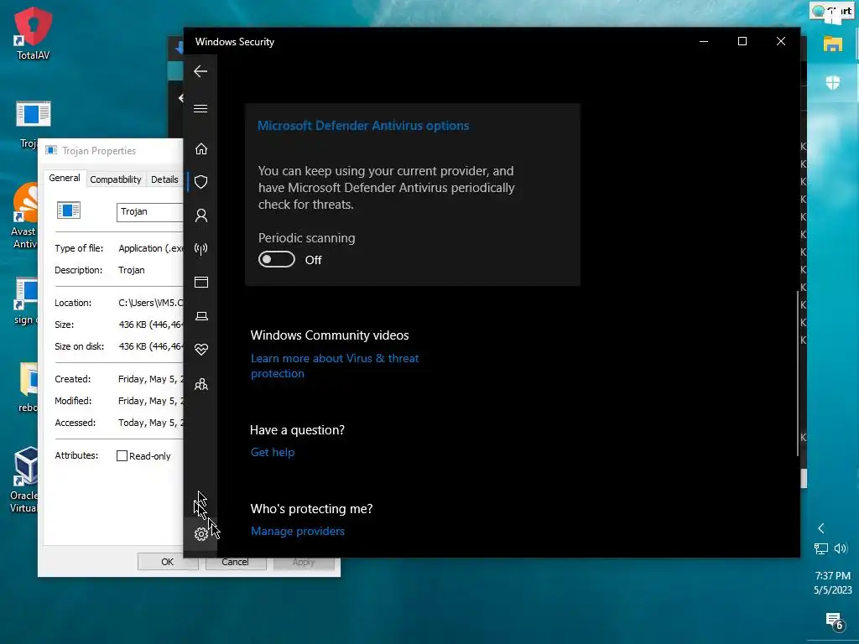859x644 pixels.
Task: Go back in Windows Security
Action: 200,71
